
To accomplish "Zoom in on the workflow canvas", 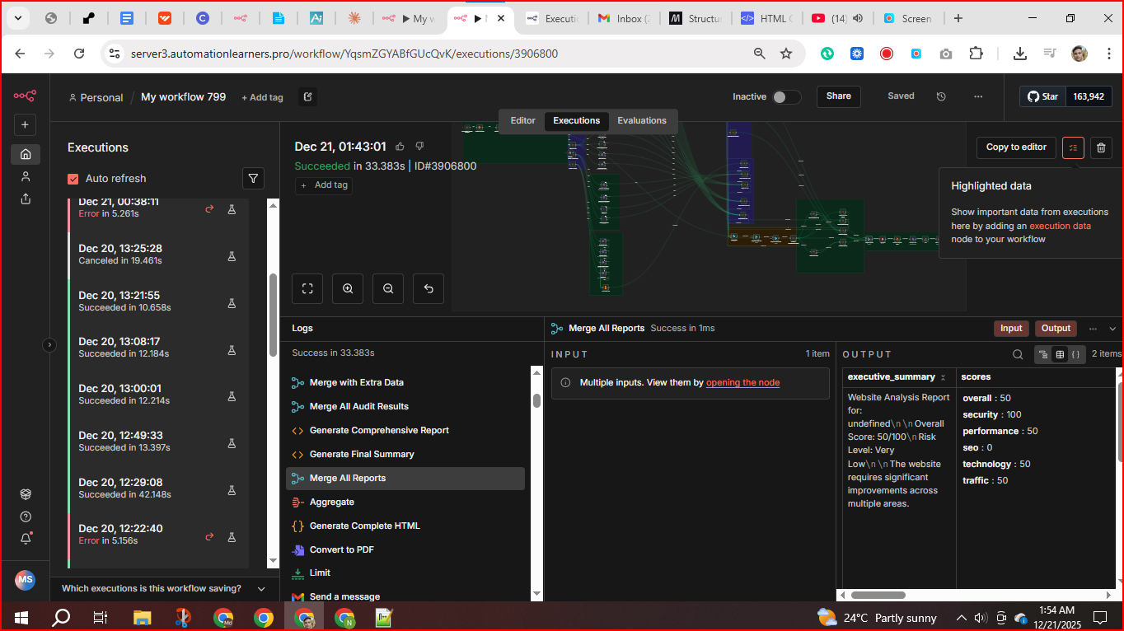I will click(x=347, y=288).
